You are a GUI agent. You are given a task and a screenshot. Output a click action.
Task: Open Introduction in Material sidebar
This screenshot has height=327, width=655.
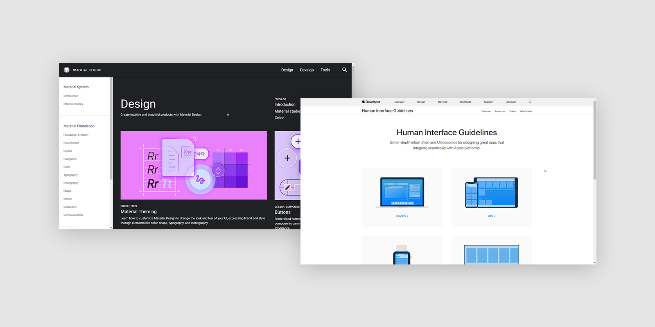[71, 96]
